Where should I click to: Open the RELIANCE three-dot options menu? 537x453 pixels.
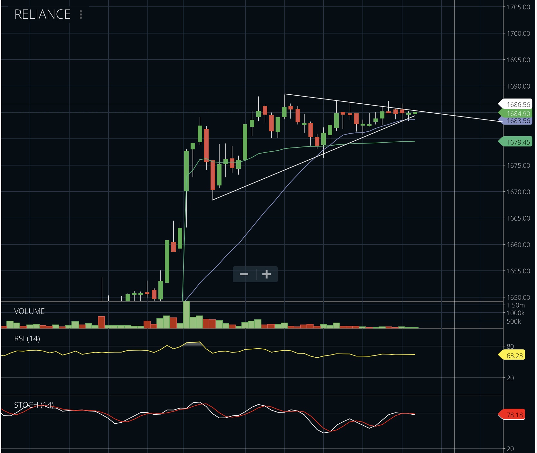[x=81, y=14]
